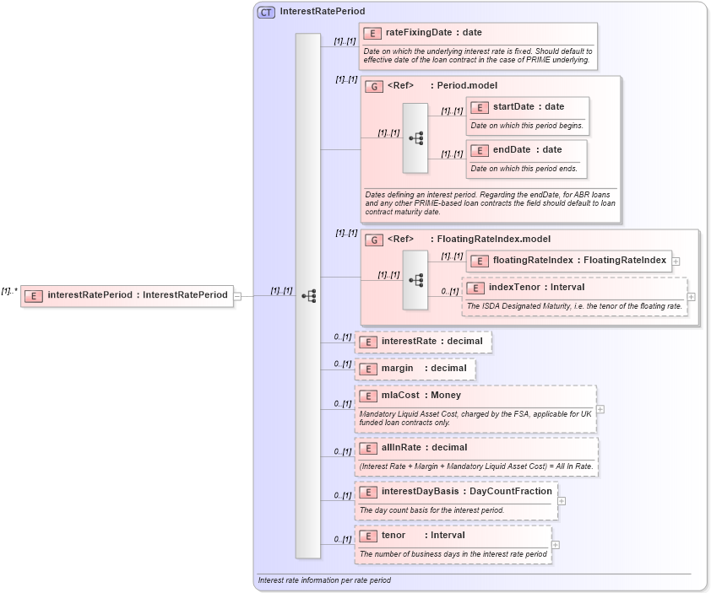Expand interestDayBasis via its plus icon

tap(562, 500)
